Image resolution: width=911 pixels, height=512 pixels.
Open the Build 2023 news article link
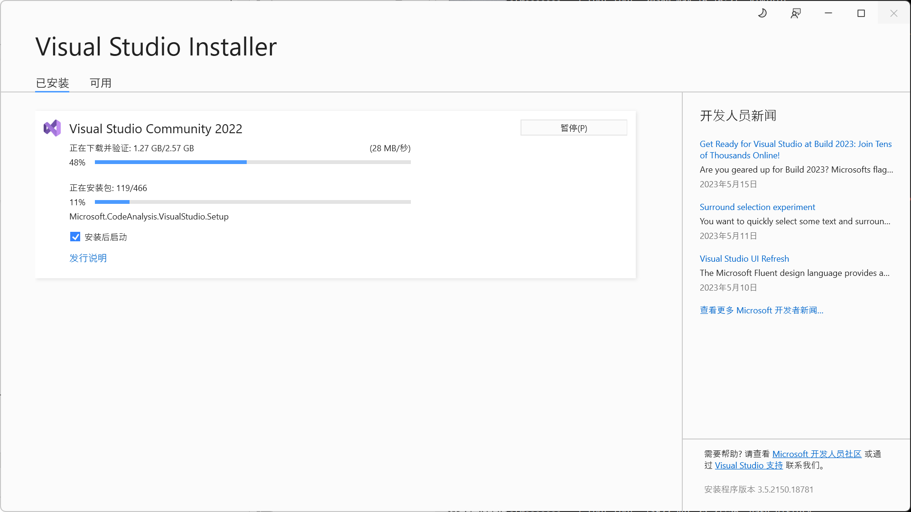tap(795, 149)
